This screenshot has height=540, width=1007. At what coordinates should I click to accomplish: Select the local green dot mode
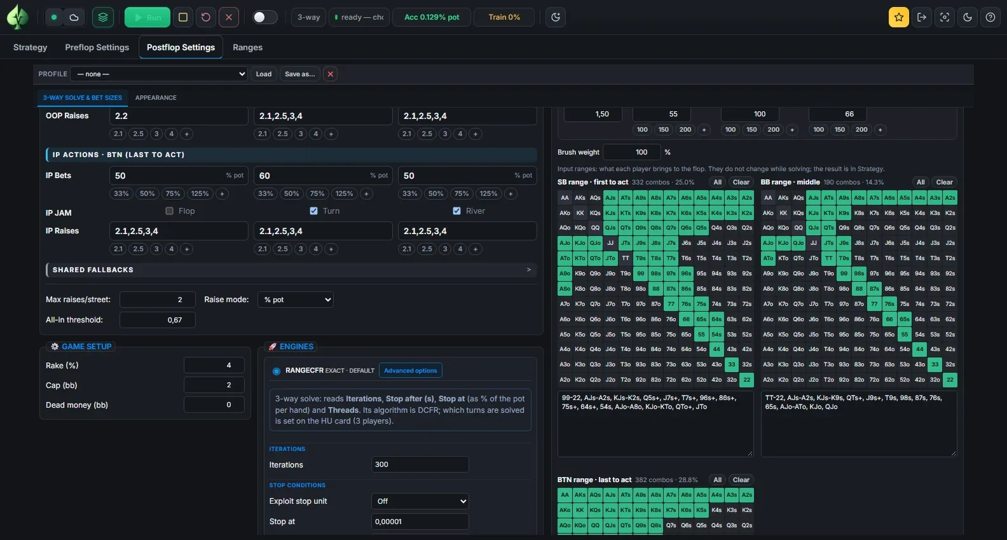(55, 17)
